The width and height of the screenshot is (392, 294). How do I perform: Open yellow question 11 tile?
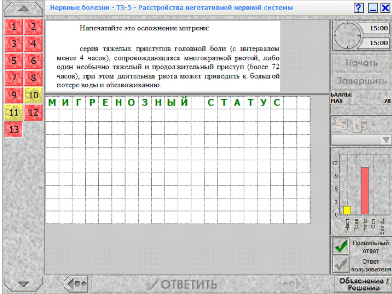(x=14, y=112)
